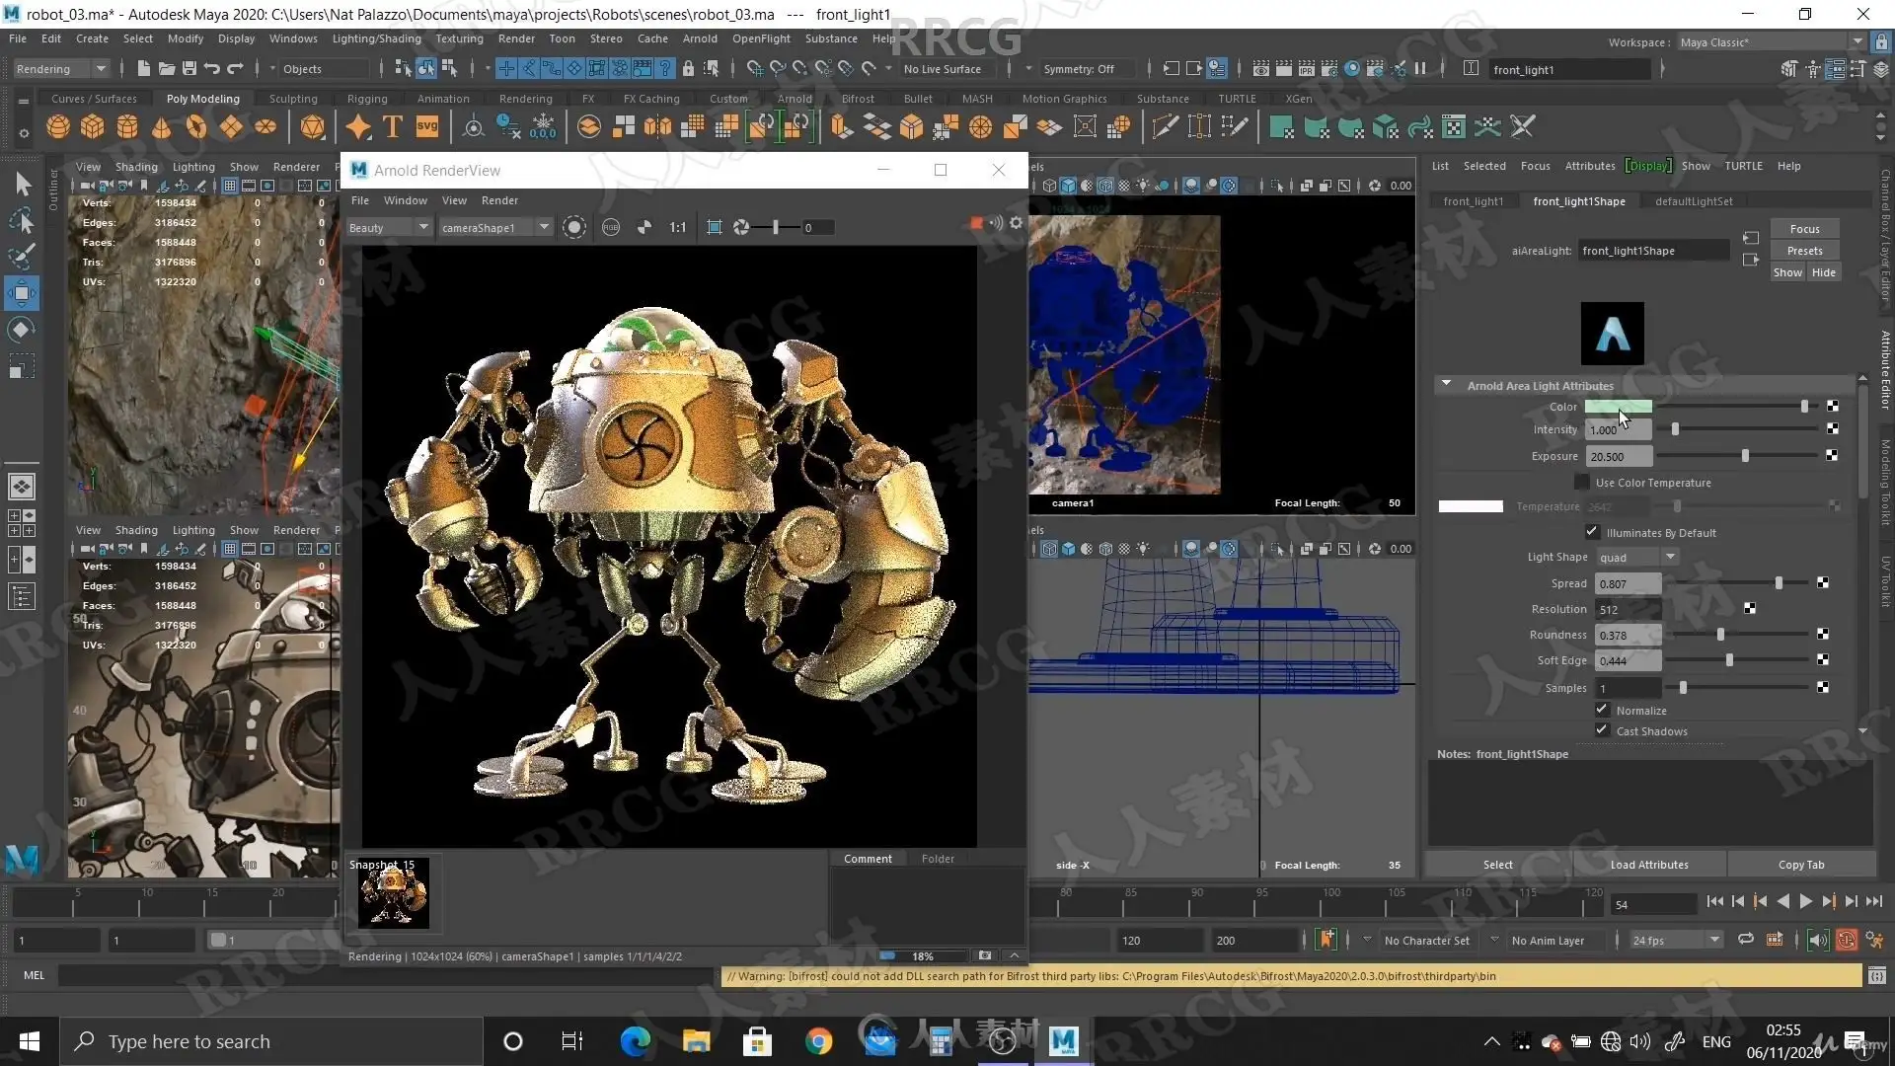Viewport: 1895px width, 1066px height.
Task: Toggle the crop region icon in RenderView
Action: pyautogui.click(x=715, y=228)
